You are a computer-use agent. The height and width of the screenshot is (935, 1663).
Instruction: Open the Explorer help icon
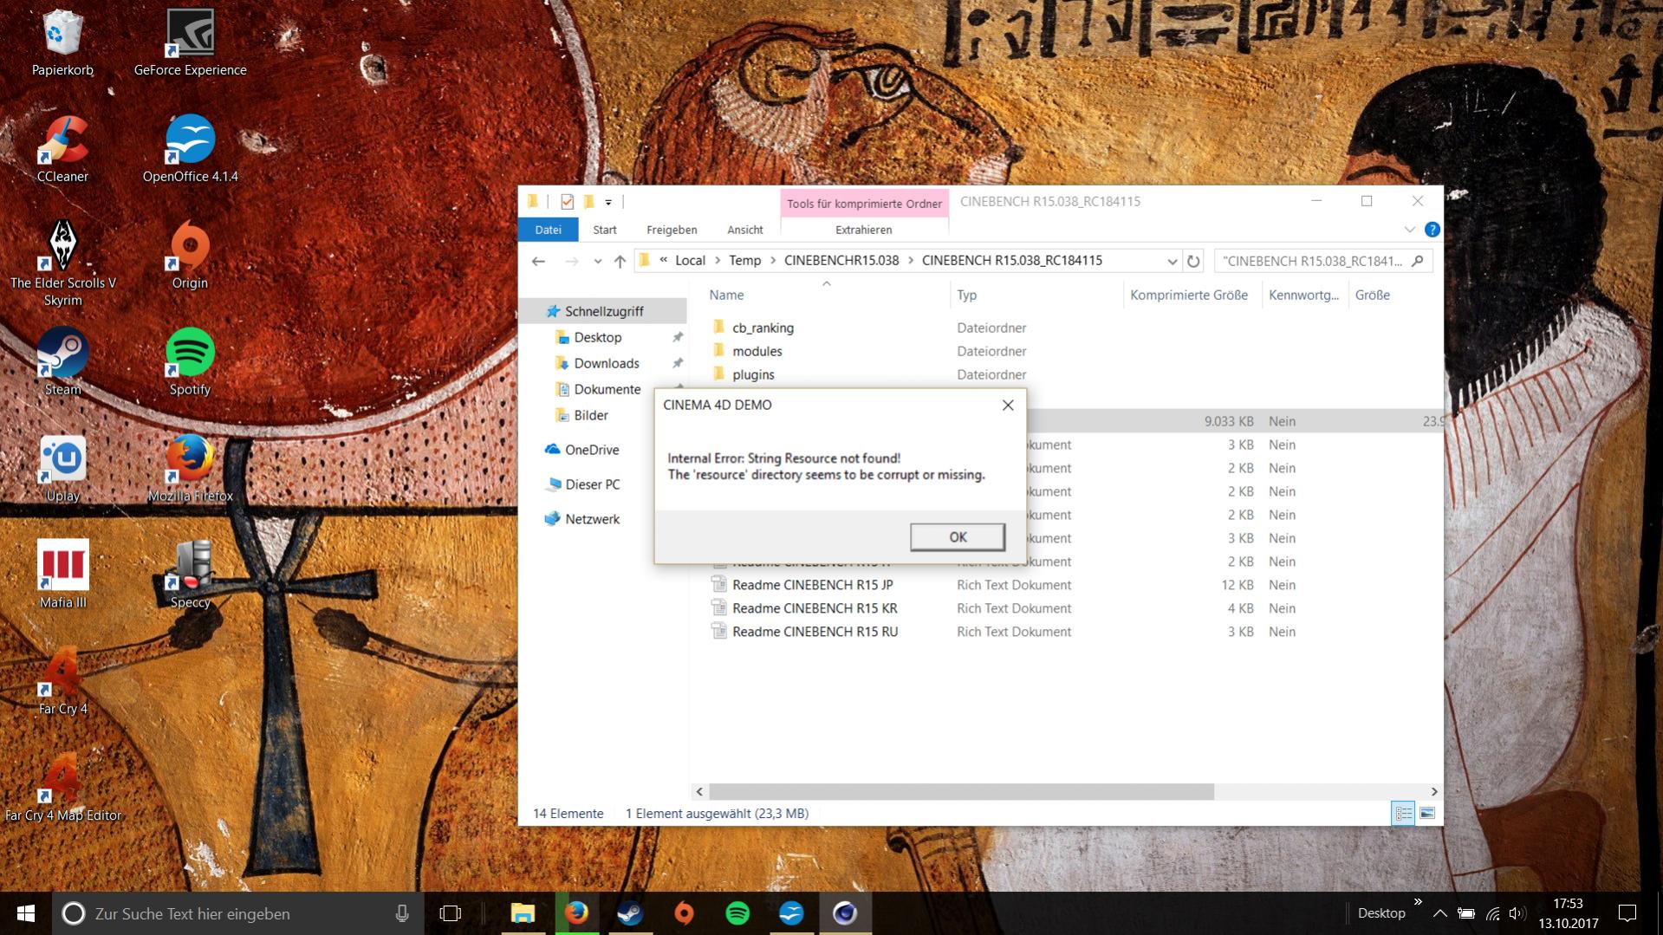point(1432,230)
